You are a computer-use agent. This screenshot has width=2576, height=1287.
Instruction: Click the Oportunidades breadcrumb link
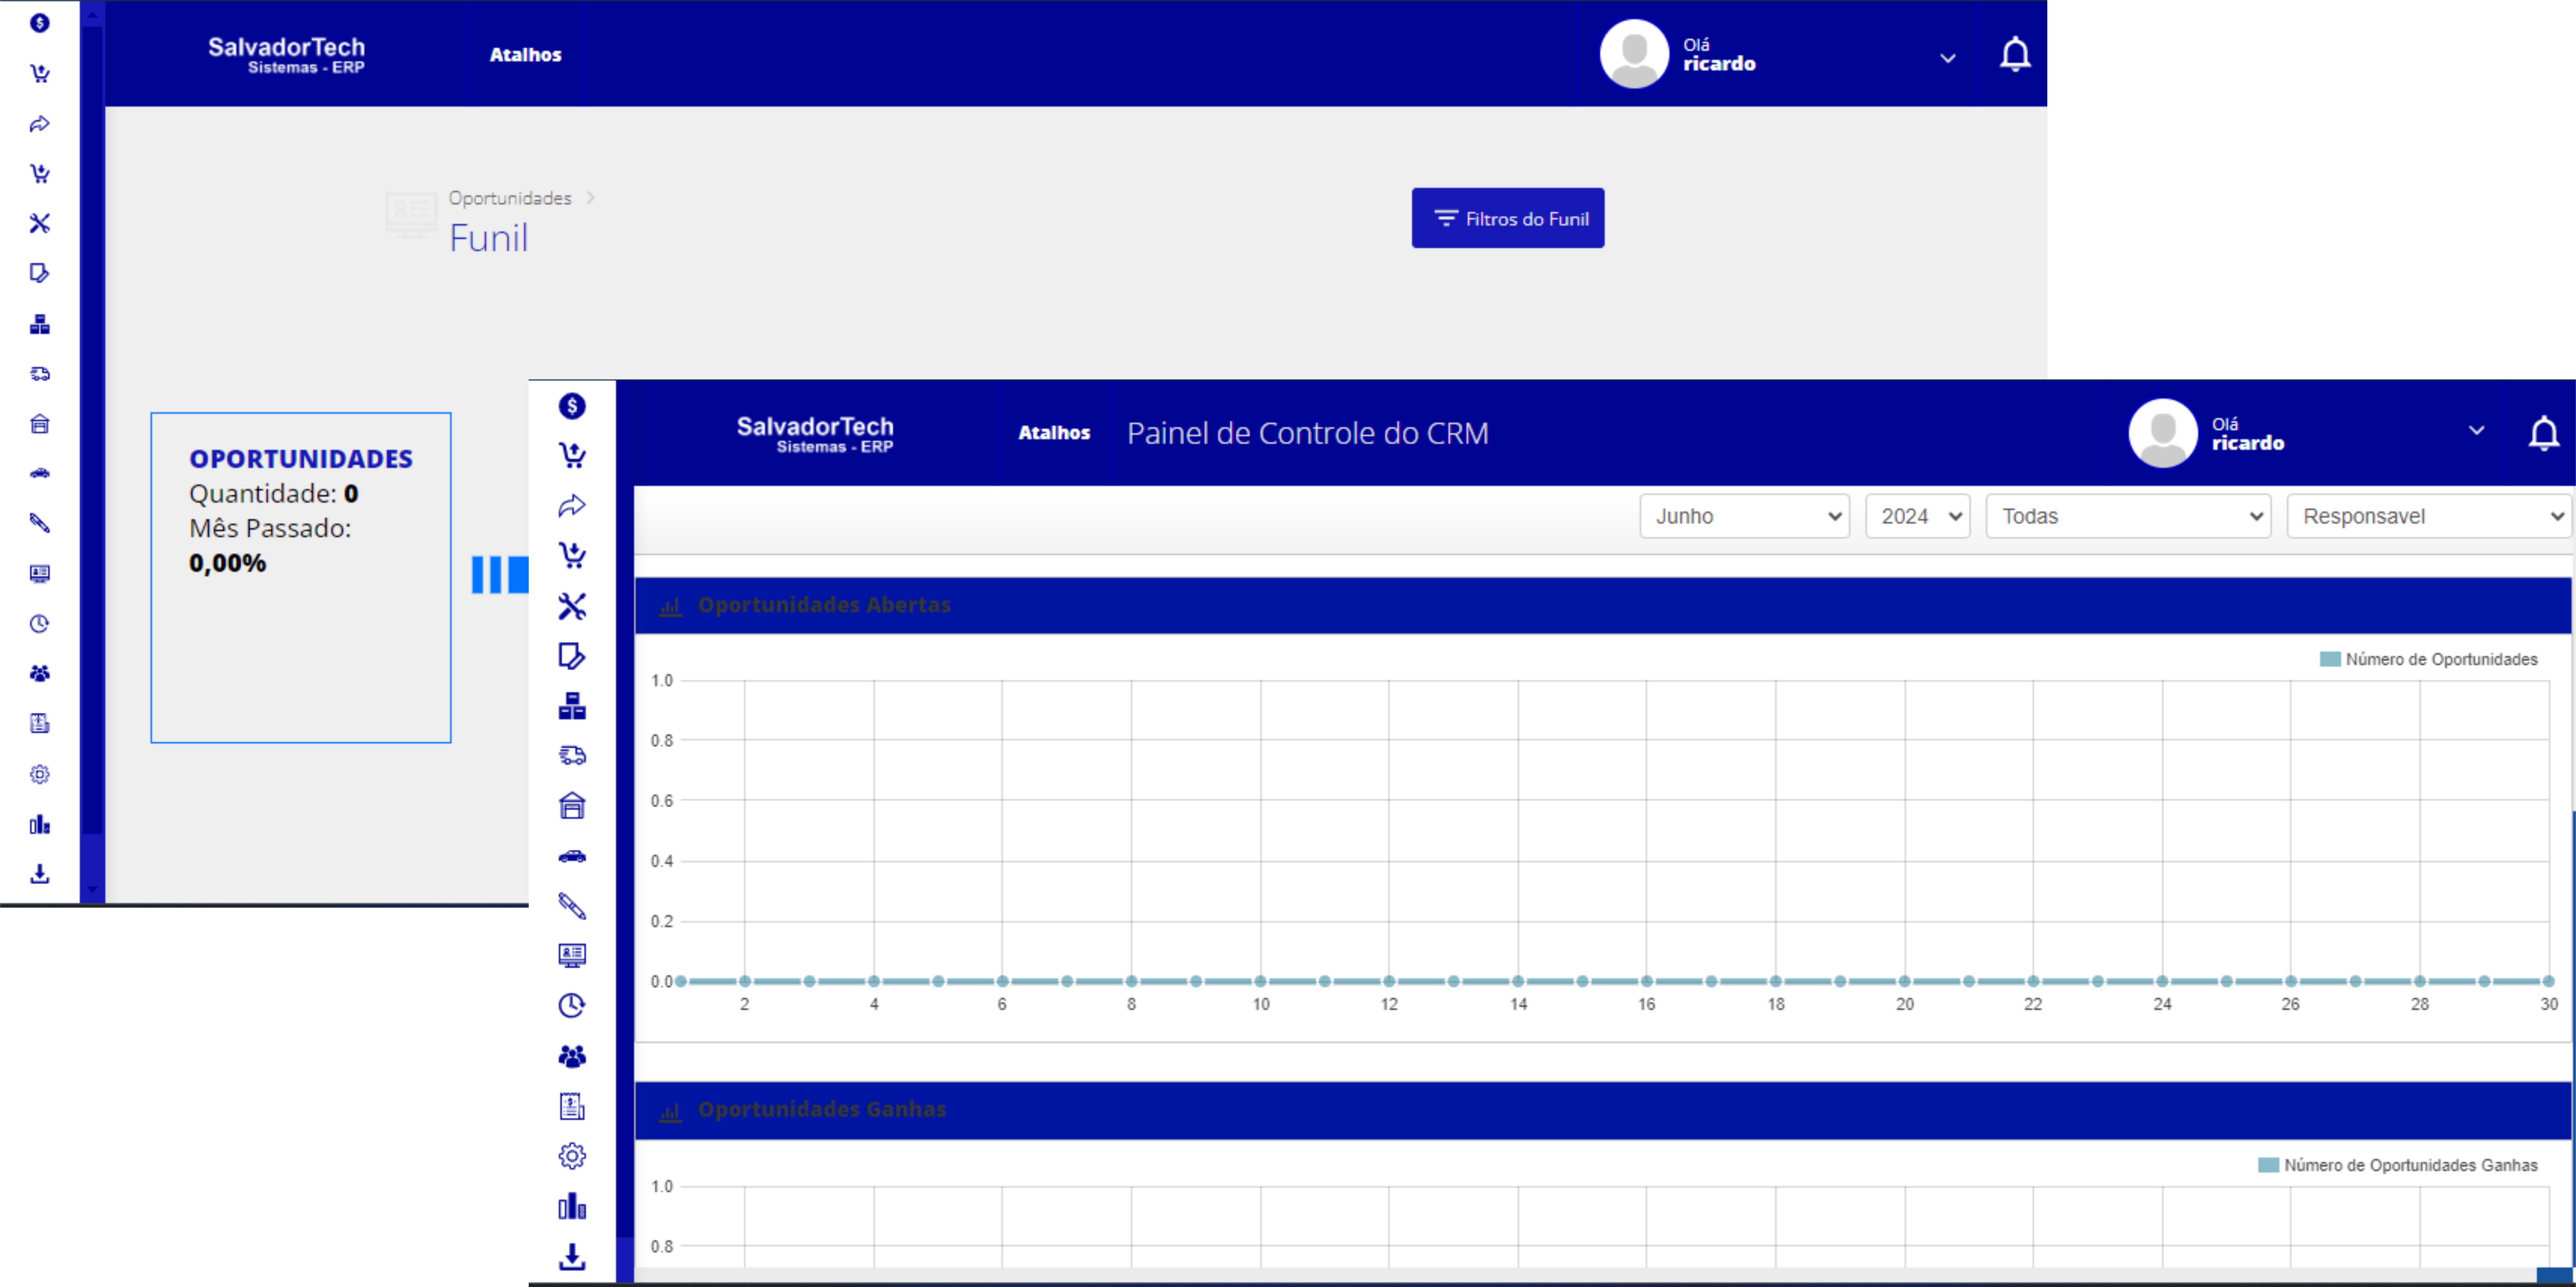[510, 198]
